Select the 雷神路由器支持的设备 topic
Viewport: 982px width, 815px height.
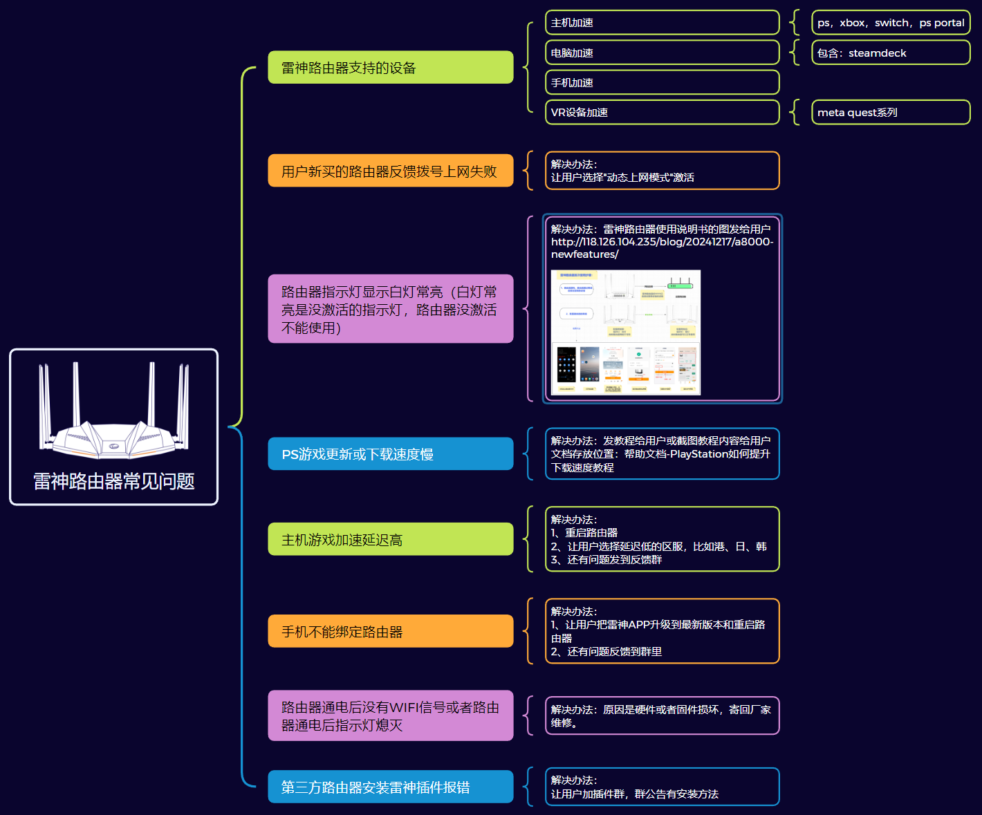tap(391, 67)
